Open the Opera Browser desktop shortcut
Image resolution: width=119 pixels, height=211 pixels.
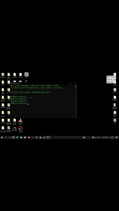point(21,129)
